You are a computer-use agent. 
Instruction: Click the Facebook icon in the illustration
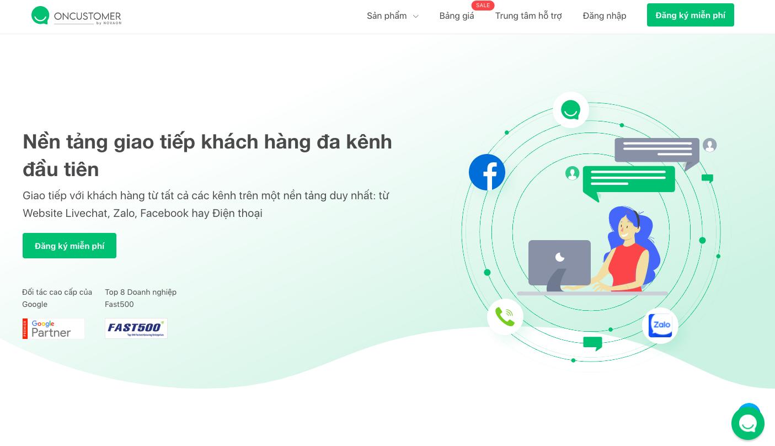tap(487, 172)
